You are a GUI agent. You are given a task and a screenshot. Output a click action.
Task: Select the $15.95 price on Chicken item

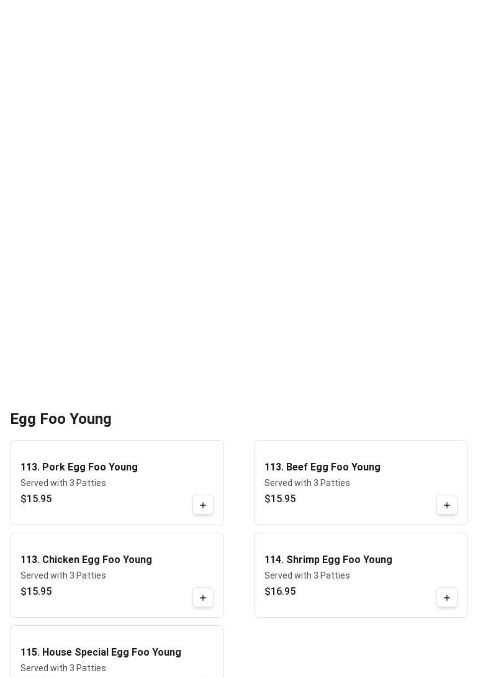click(x=36, y=591)
